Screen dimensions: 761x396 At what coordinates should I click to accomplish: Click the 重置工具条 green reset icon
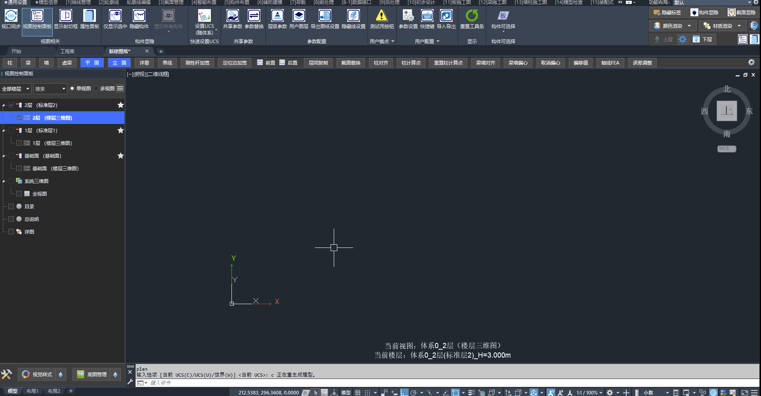tap(472, 16)
